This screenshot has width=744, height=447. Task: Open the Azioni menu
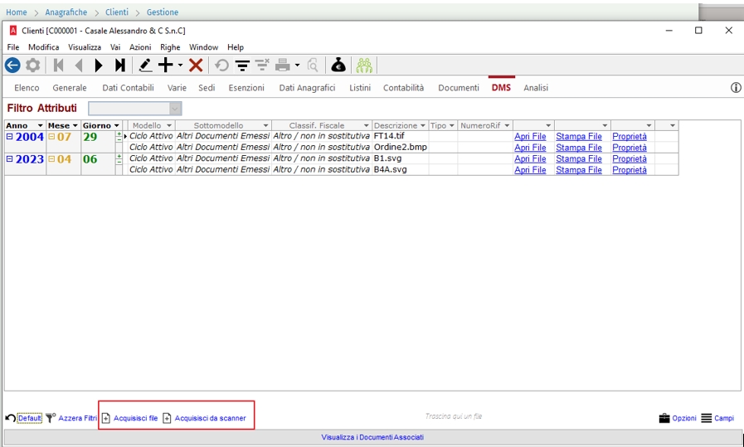click(x=140, y=47)
